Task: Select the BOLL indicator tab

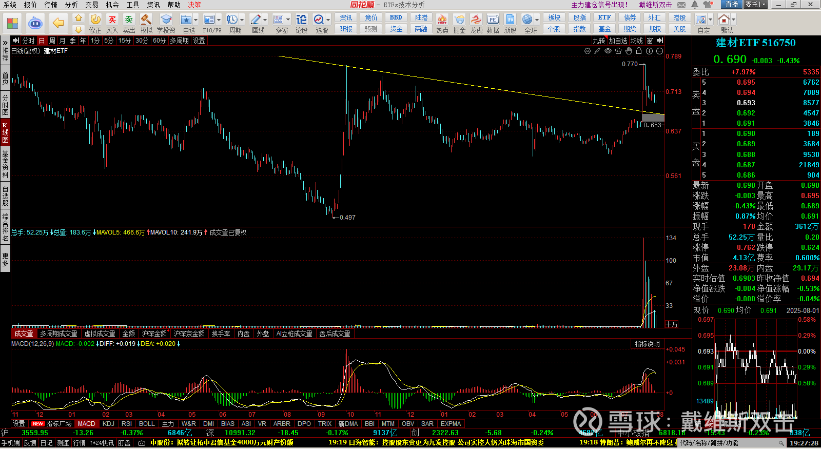Action: point(147,424)
